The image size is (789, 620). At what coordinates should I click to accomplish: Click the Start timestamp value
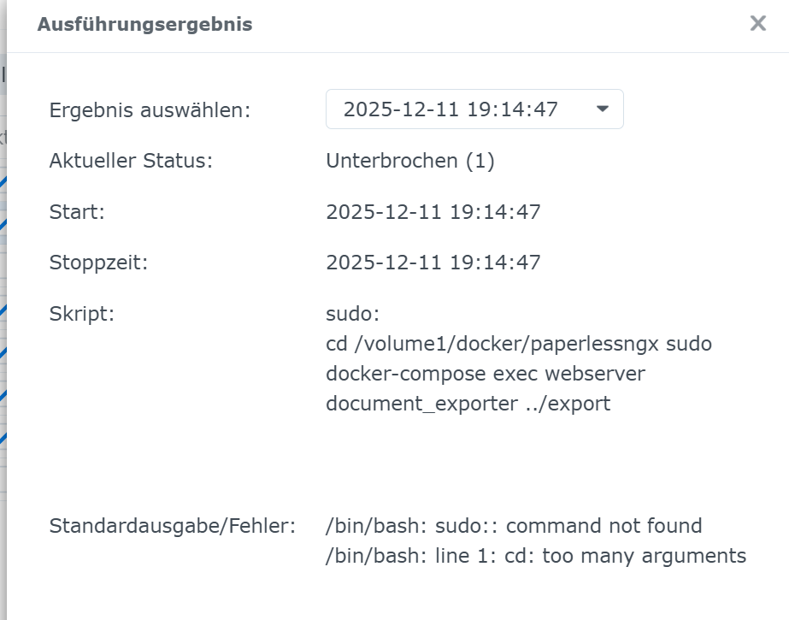tap(433, 212)
